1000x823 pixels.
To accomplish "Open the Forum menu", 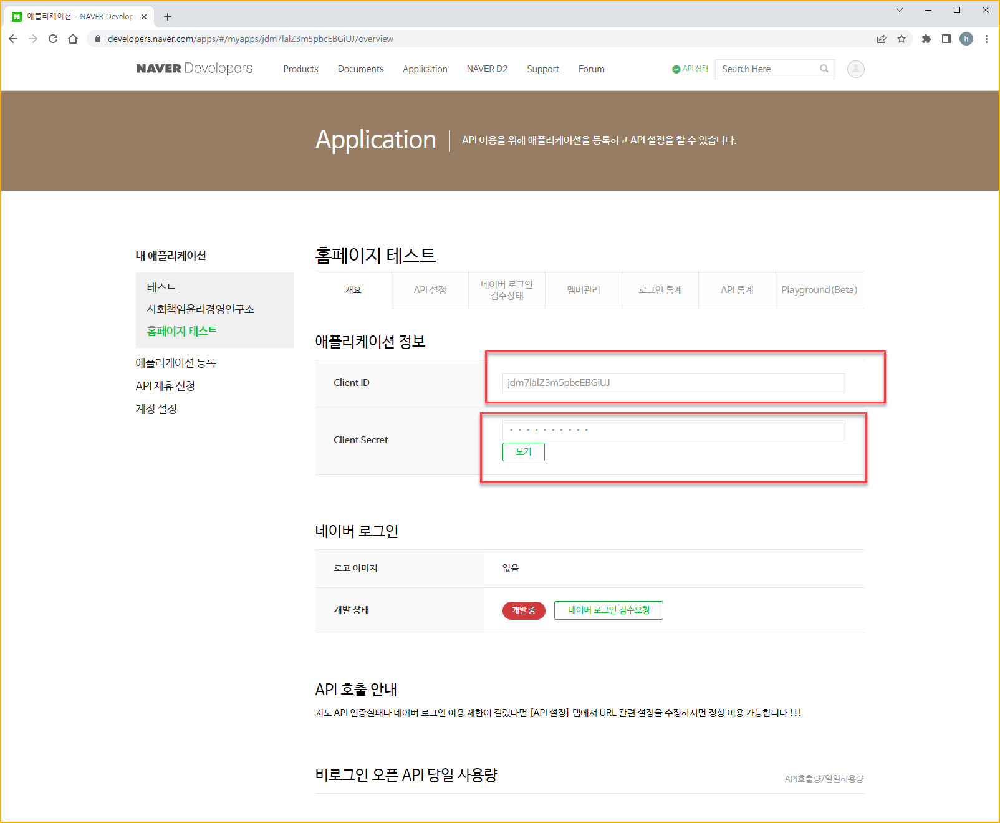I will 592,69.
